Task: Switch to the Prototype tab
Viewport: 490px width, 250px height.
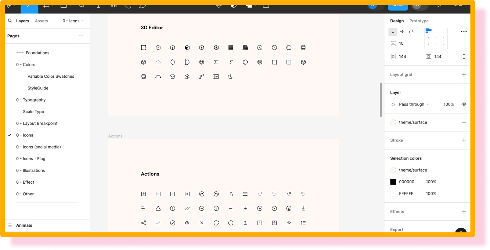Action: [419, 21]
